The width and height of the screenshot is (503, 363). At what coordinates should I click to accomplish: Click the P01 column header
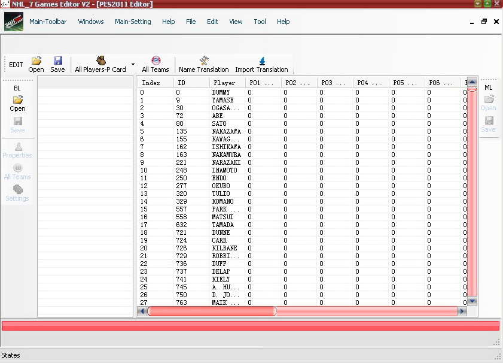(x=263, y=83)
